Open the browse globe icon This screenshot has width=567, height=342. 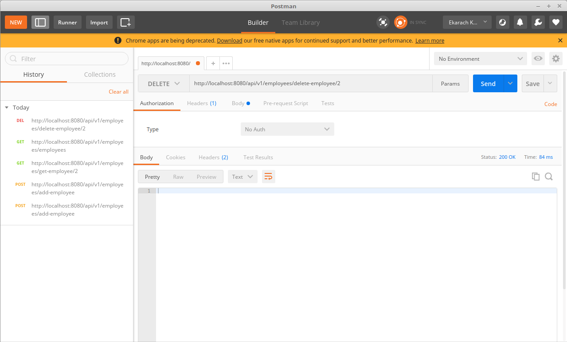pos(502,22)
